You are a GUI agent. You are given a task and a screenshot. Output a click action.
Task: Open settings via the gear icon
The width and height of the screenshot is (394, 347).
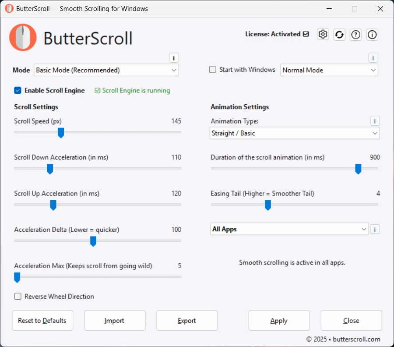point(323,35)
